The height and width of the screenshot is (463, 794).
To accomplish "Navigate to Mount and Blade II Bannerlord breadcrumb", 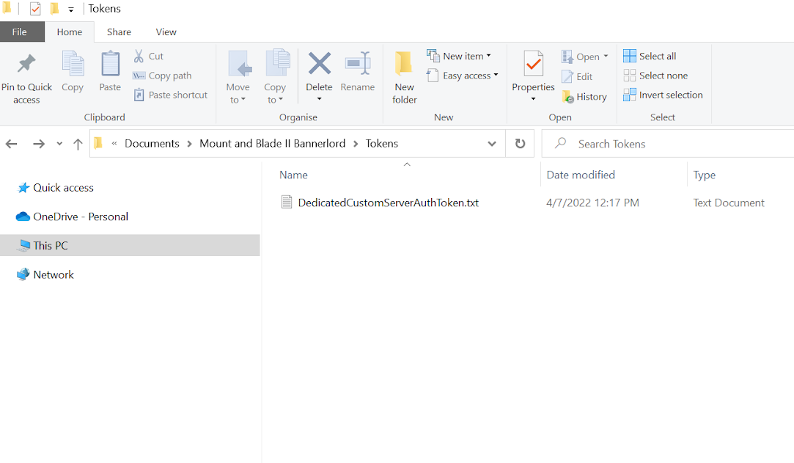I will coord(273,143).
